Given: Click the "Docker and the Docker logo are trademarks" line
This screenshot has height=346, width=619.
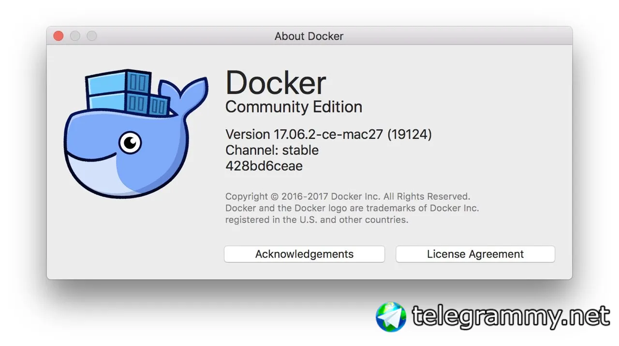Looking at the screenshot, I should (352, 208).
